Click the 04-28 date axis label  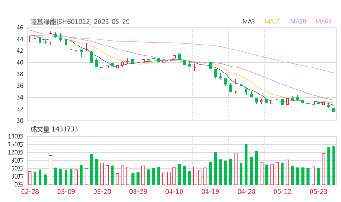click(247, 191)
